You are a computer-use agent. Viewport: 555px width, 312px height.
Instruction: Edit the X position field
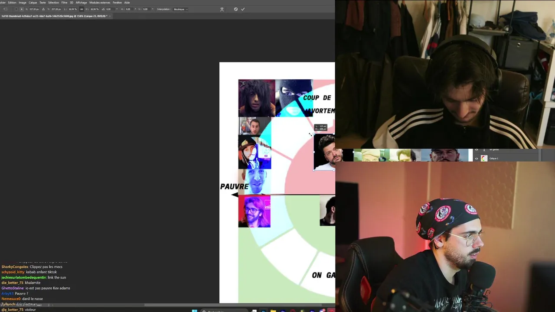coord(34,9)
